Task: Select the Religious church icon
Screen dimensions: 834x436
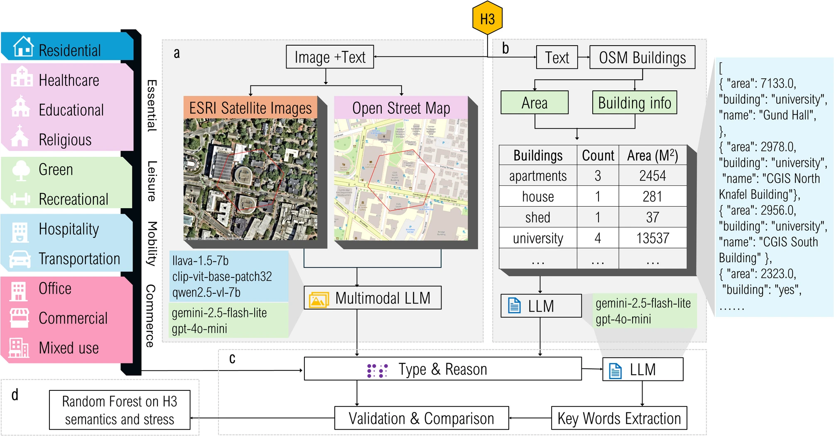Action: (x=20, y=136)
